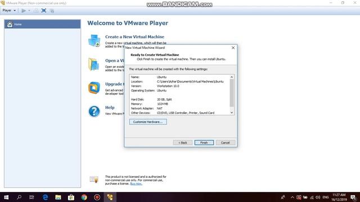
Task: Show hidden system tray icons
Action: click(x=292, y=197)
